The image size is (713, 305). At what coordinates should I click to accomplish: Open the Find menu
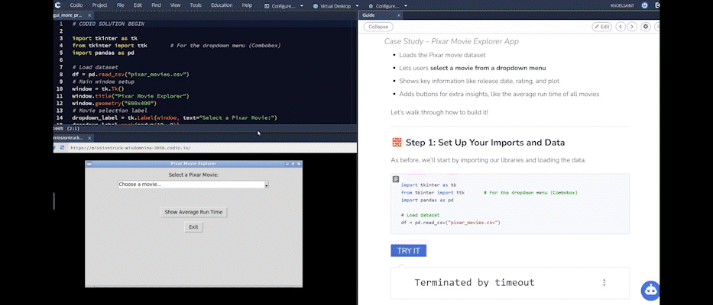156,5
